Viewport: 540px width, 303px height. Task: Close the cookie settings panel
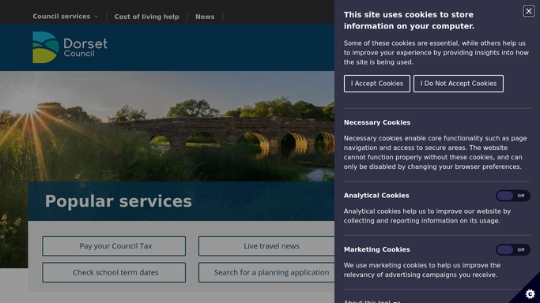(x=529, y=11)
